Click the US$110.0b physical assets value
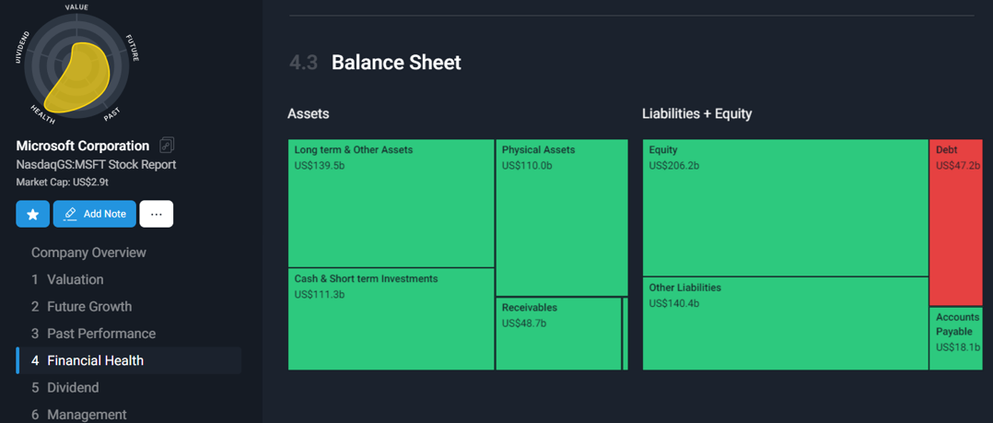This screenshot has height=423, width=993. (x=527, y=166)
